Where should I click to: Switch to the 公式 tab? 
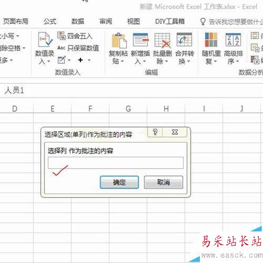50,22
